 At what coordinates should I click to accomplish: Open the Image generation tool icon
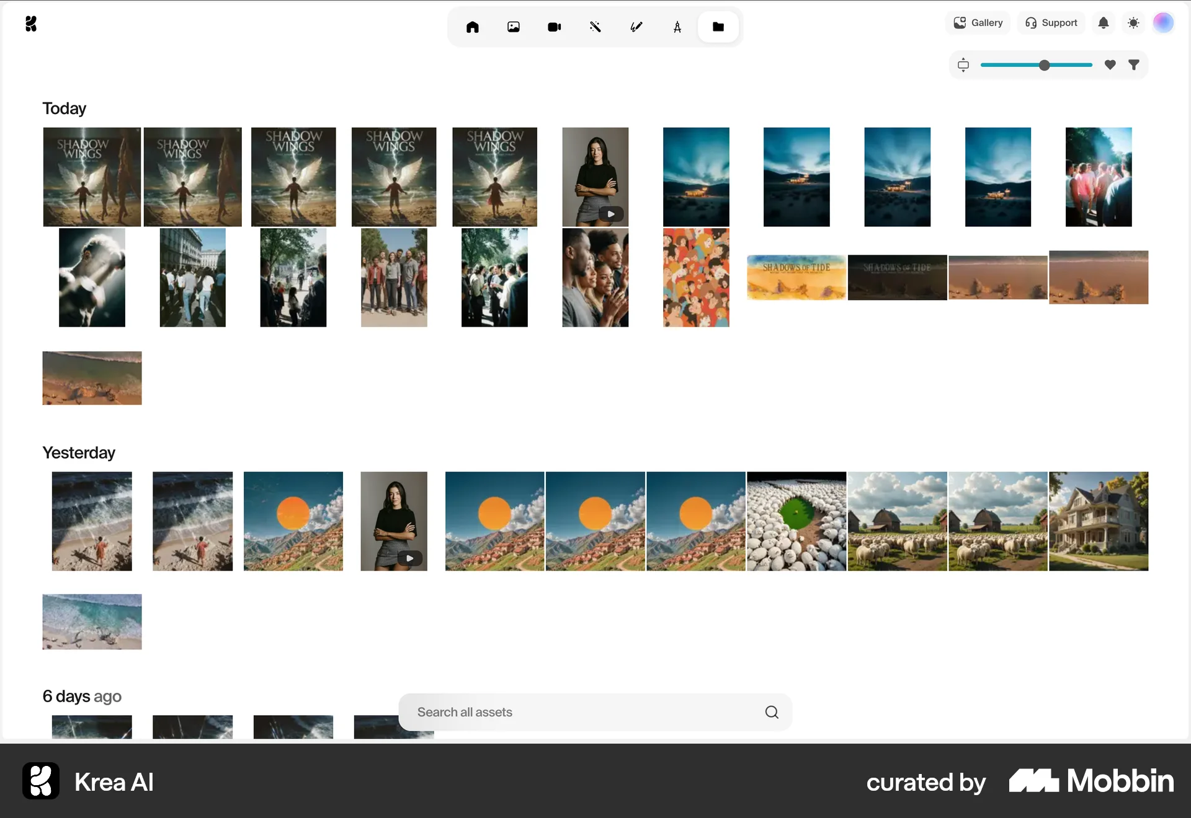[514, 27]
